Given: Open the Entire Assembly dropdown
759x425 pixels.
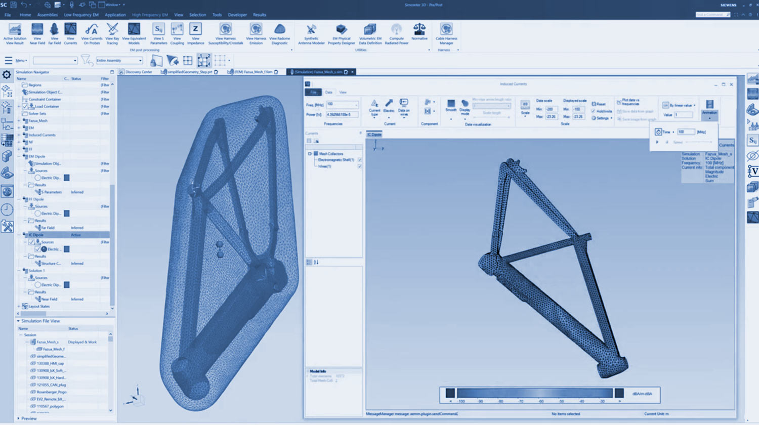Looking at the screenshot, I should coord(119,60).
